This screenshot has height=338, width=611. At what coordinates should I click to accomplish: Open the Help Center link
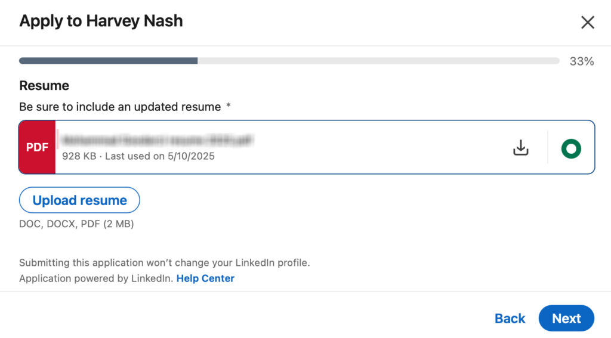[x=205, y=278]
